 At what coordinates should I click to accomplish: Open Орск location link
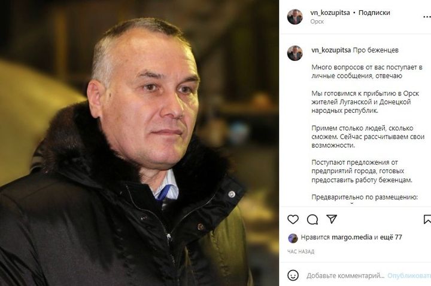[x=317, y=21]
